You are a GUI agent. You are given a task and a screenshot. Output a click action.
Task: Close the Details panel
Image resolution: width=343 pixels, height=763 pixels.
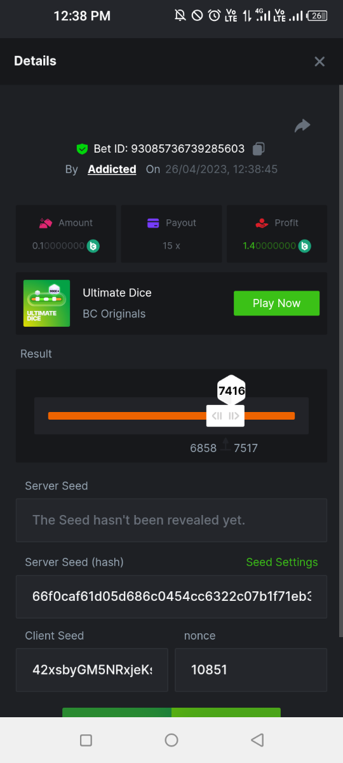tap(319, 61)
